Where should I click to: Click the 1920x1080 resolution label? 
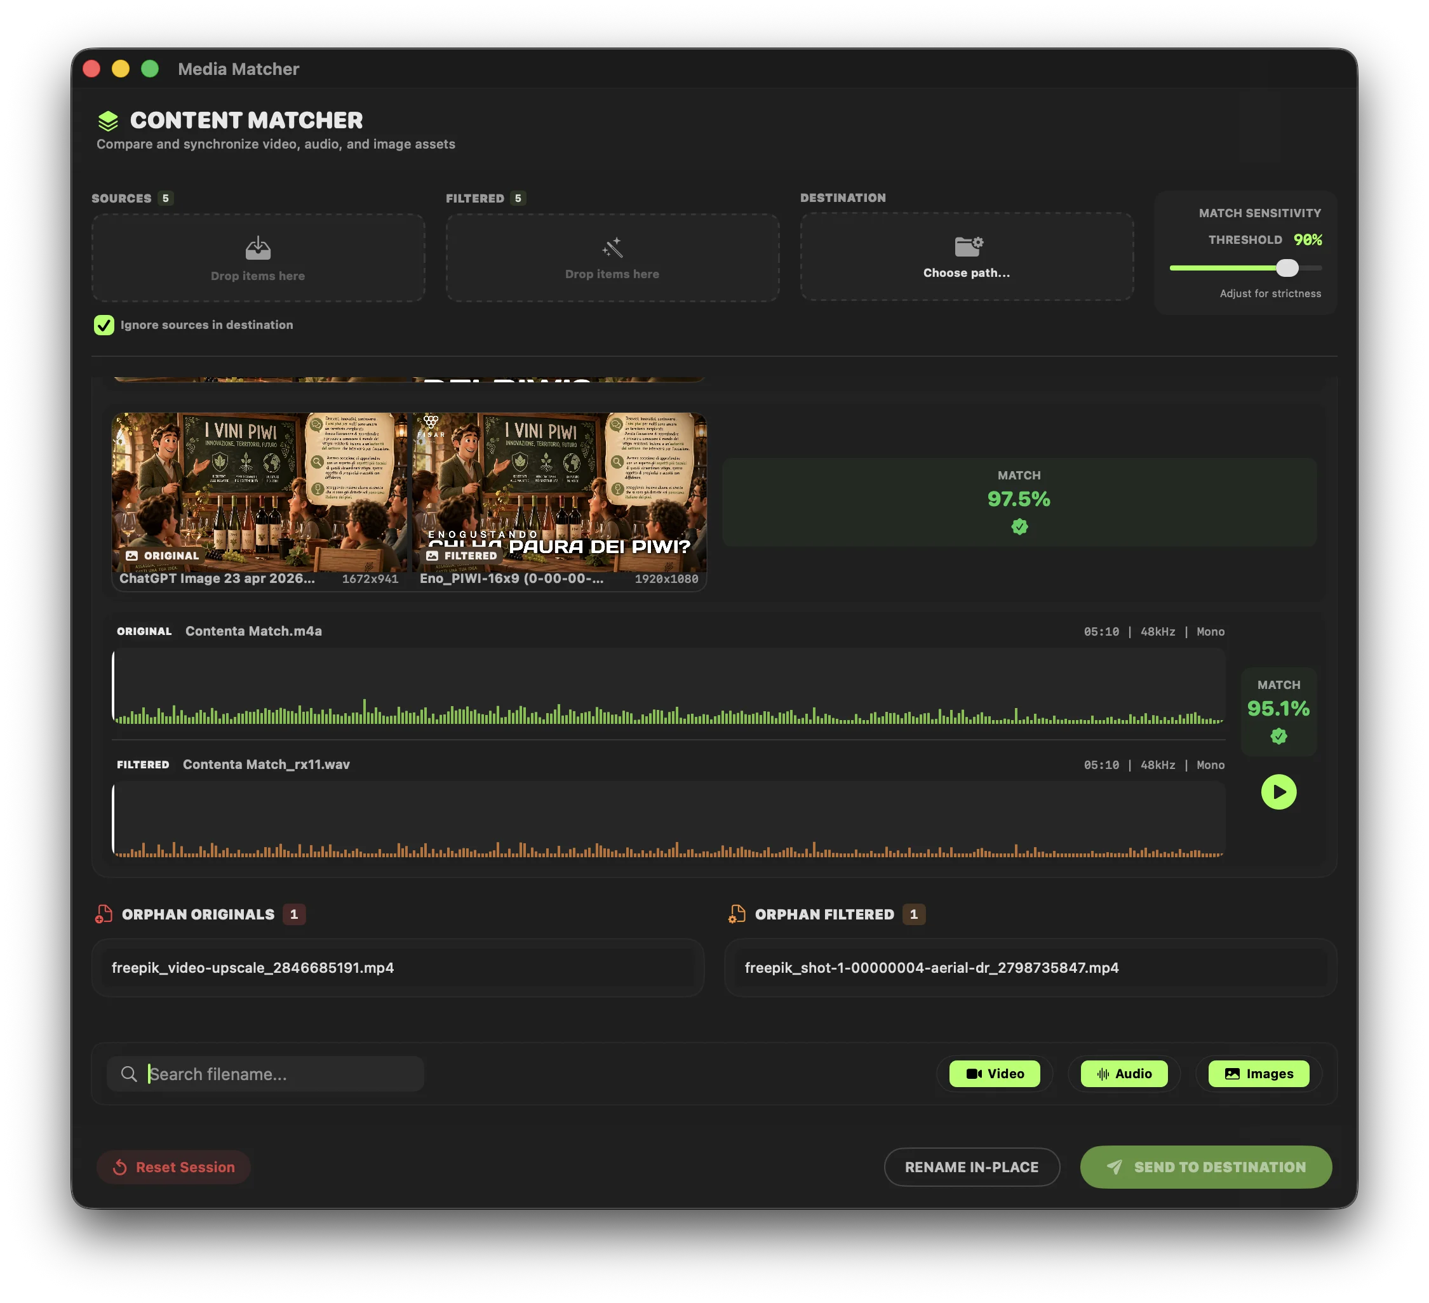(x=666, y=579)
